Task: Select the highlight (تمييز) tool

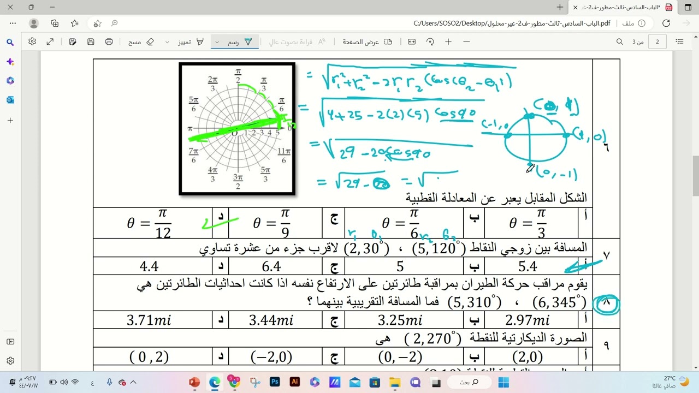Action: click(192, 41)
